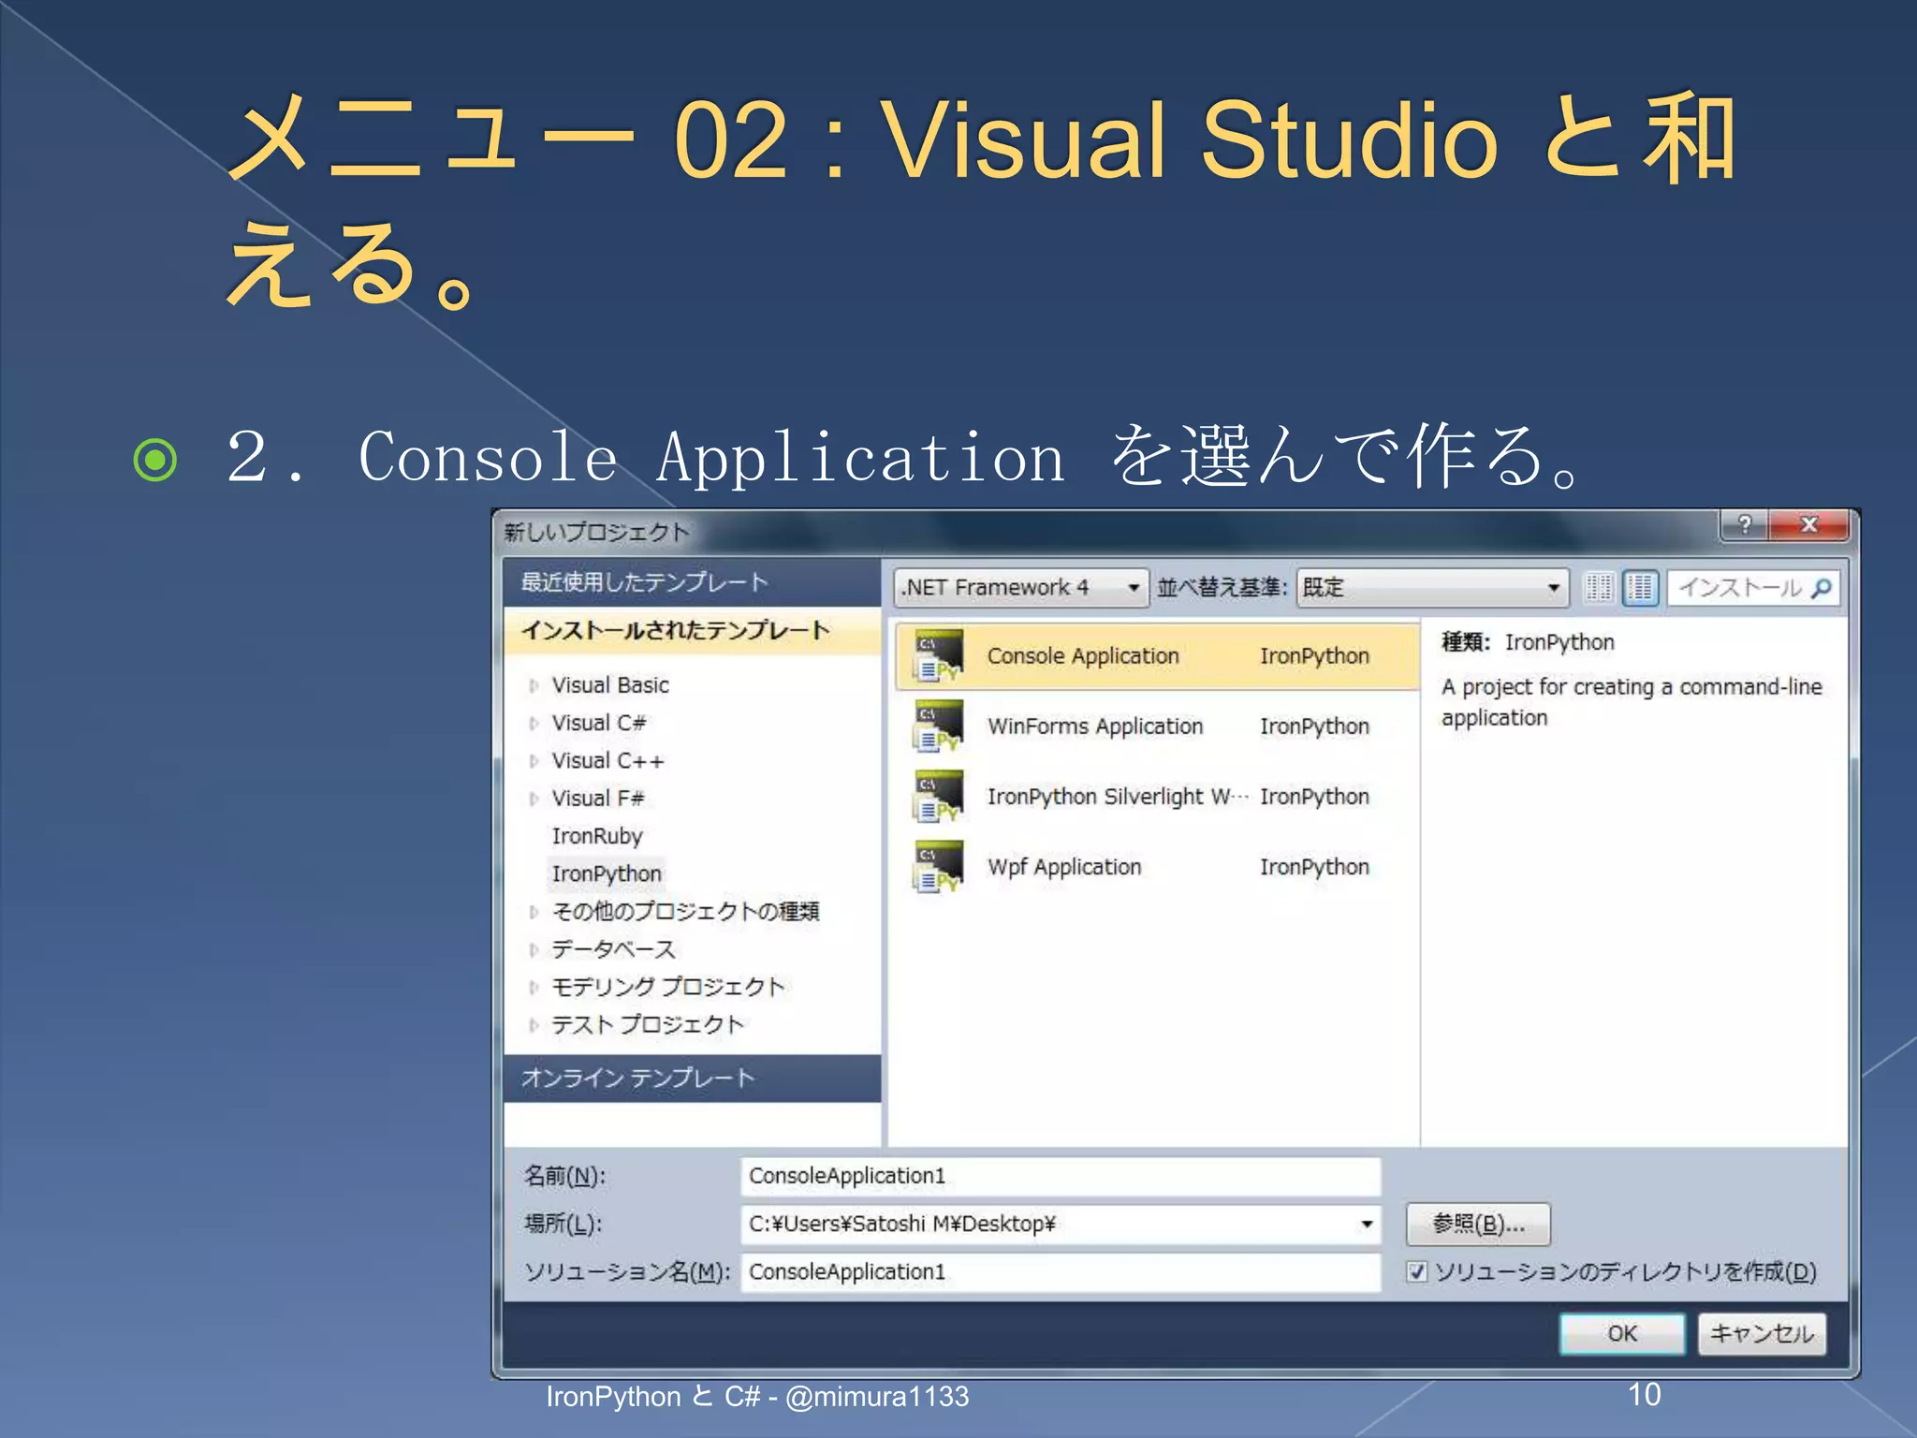Select IronPython in the template tree

pos(607,873)
